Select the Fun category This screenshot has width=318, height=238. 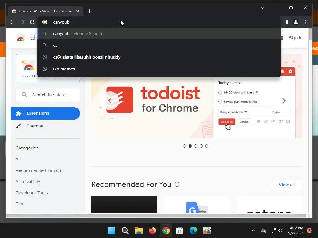pos(19,204)
